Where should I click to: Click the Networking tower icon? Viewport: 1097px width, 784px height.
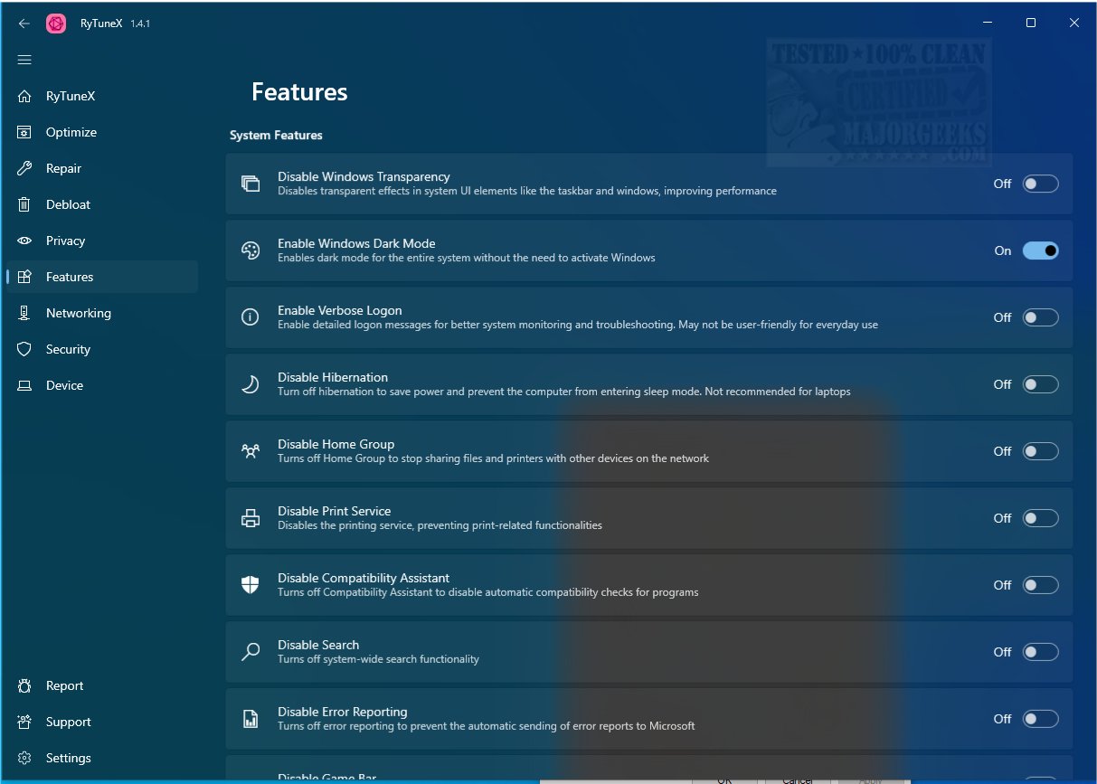point(25,313)
